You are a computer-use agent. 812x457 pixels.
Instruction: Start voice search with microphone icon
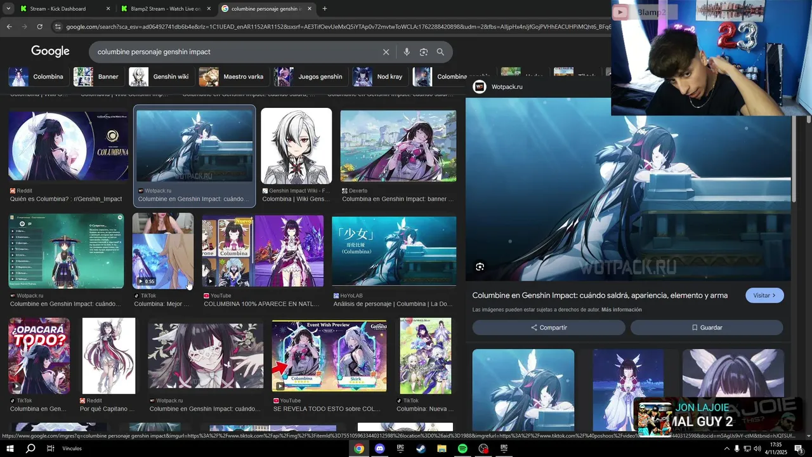coord(407,52)
